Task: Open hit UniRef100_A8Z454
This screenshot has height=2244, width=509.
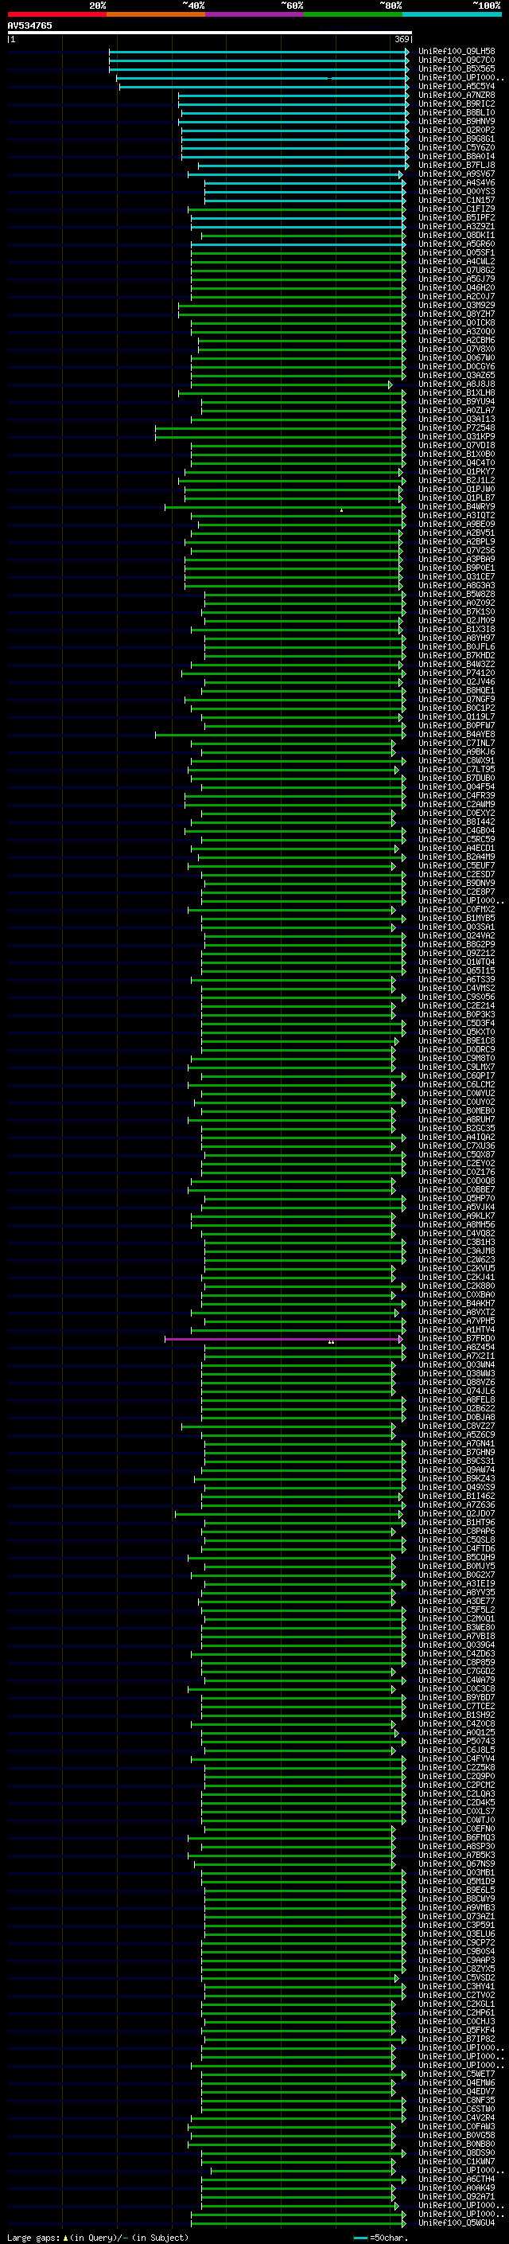Action: coord(457,1347)
